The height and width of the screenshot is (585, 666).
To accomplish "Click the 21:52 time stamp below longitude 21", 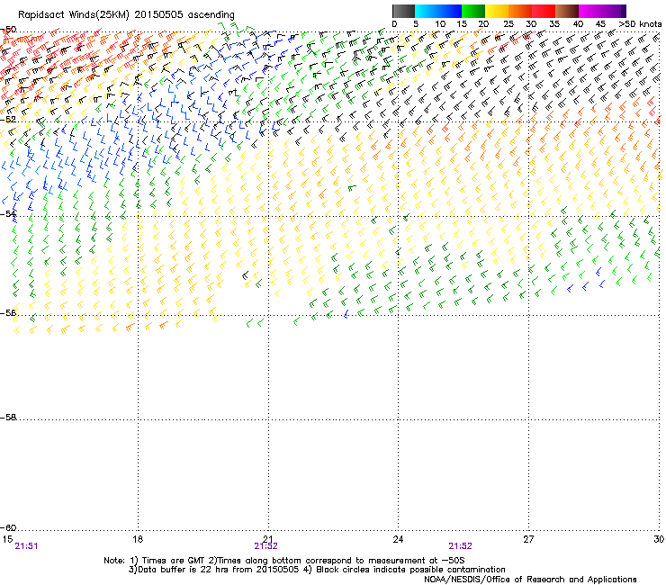I will pos(265,546).
